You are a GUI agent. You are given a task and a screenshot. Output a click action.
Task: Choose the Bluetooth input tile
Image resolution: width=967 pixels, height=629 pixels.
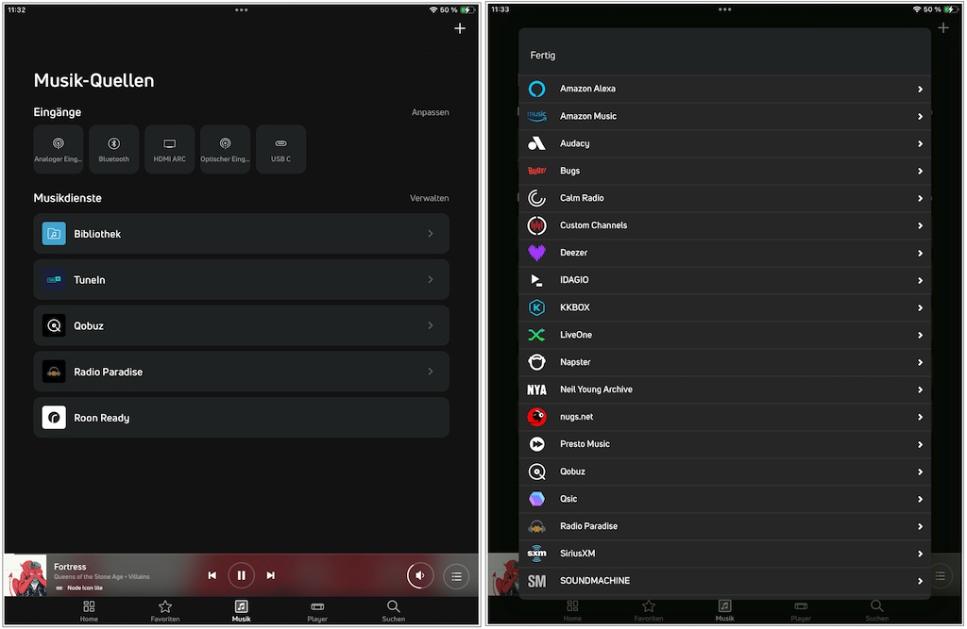point(114,149)
